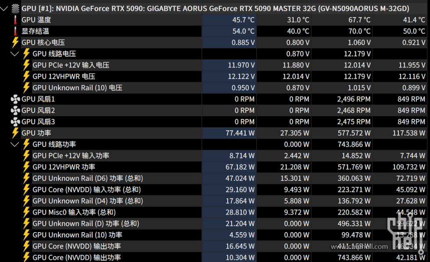The width and height of the screenshot is (430, 262).
Task: Select the PCIe +12V 输入功率 value 8.714 W
Action: 242,155
